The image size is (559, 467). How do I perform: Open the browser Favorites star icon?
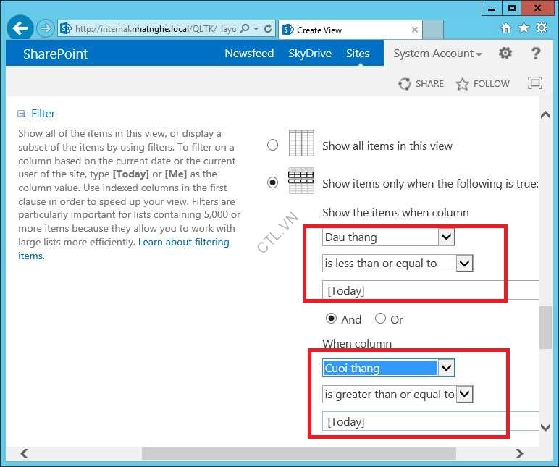pos(523,28)
